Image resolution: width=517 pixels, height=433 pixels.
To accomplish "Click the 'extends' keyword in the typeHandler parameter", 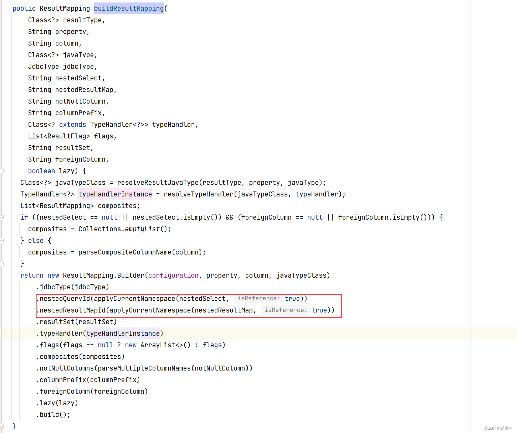I will click(73, 125).
